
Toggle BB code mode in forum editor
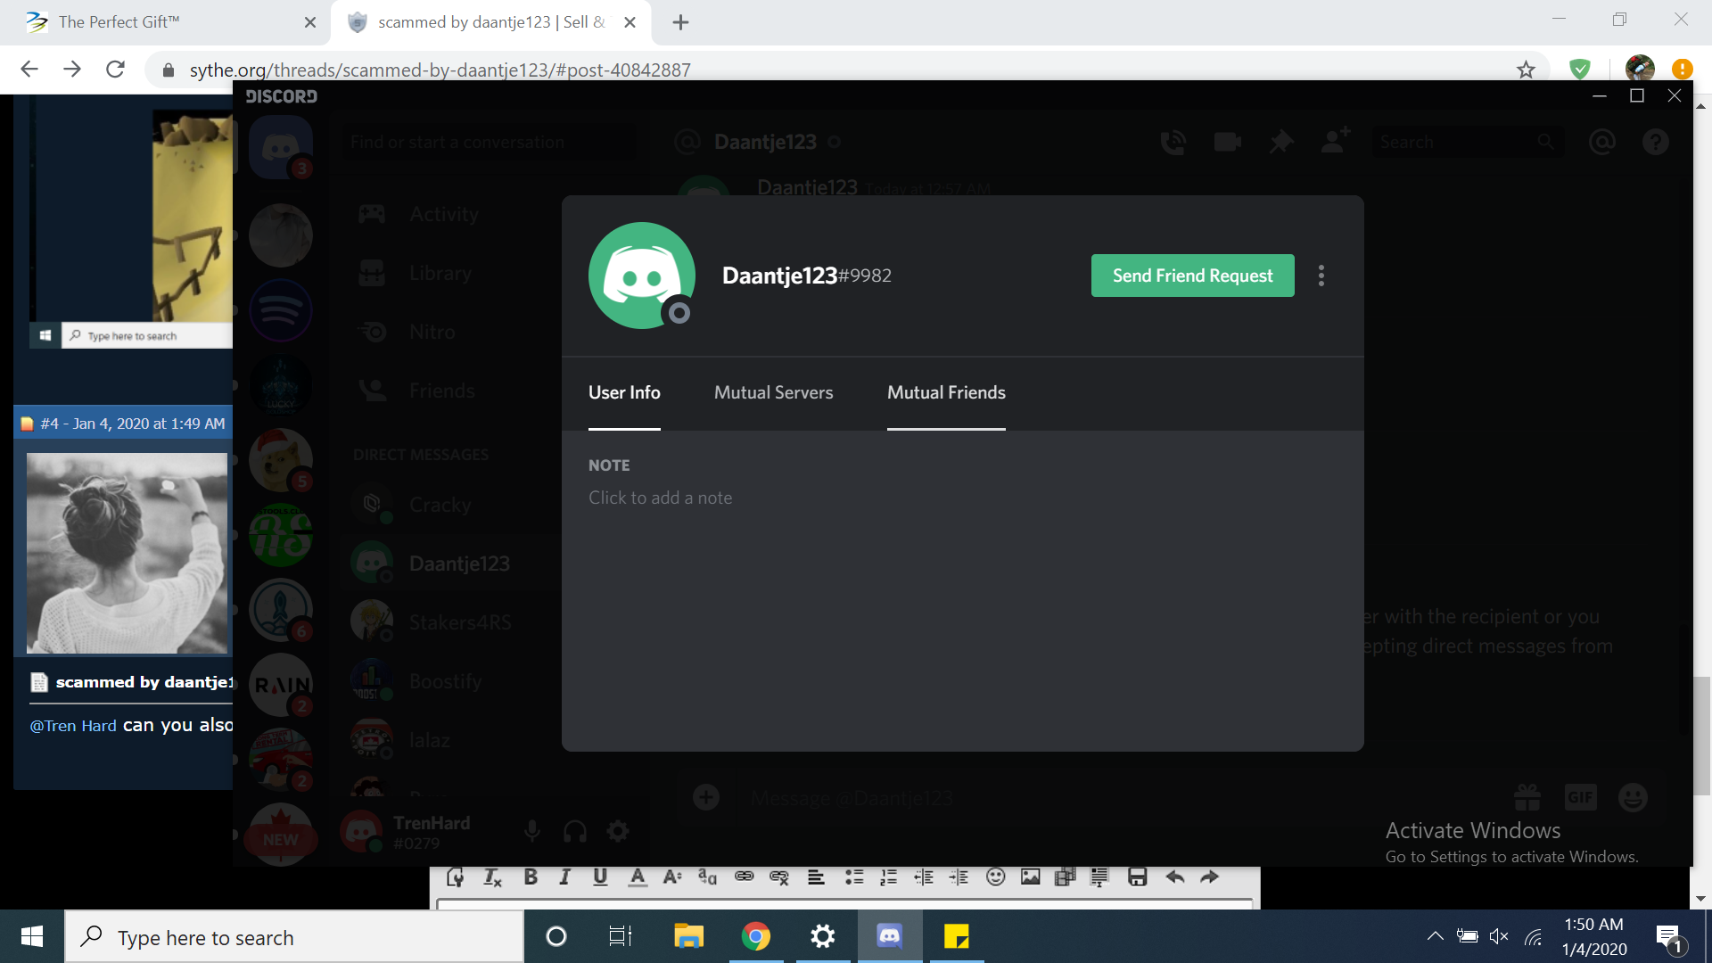(x=455, y=877)
